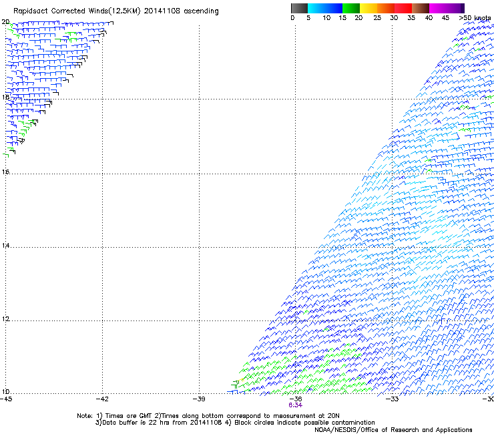Click the '0' label under the color bar
Image resolution: width=494 pixels, height=434 pixels.
point(292,18)
